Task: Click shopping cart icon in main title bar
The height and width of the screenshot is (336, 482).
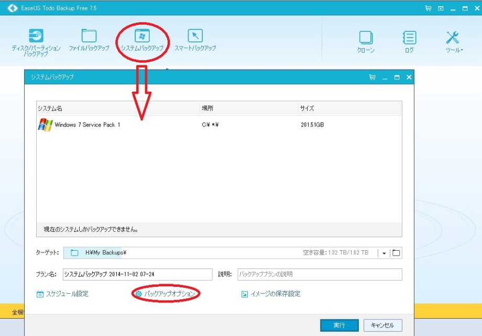Action: click(429, 8)
